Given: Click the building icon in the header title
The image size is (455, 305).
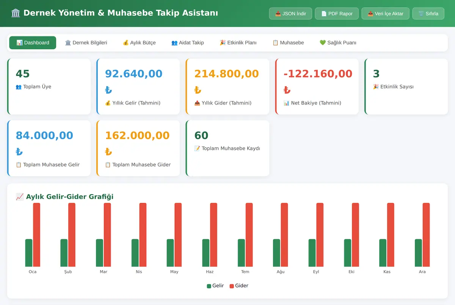Looking at the screenshot, I should [16, 13].
